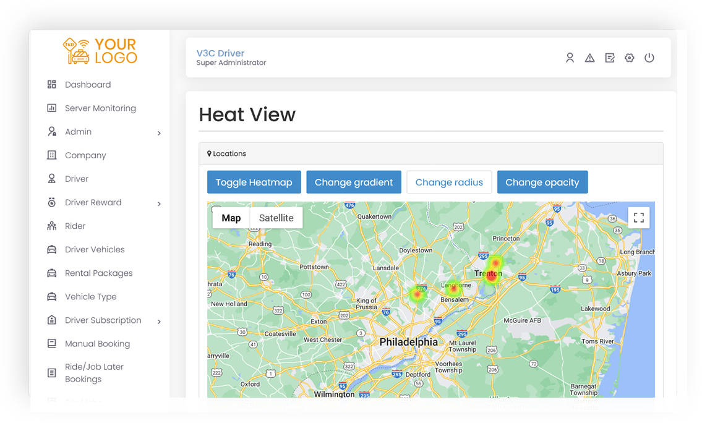
Task: Click the Vehicle Type car icon
Action: (52, 296)
